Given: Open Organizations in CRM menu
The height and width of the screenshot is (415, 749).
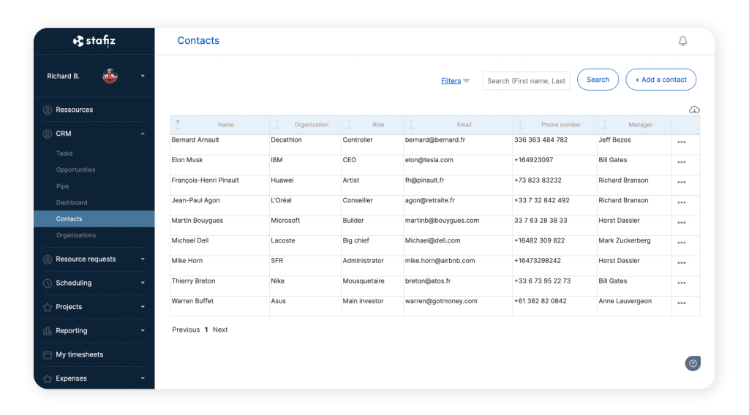Looking at the screenshot, I should click(x=75, y=235).
